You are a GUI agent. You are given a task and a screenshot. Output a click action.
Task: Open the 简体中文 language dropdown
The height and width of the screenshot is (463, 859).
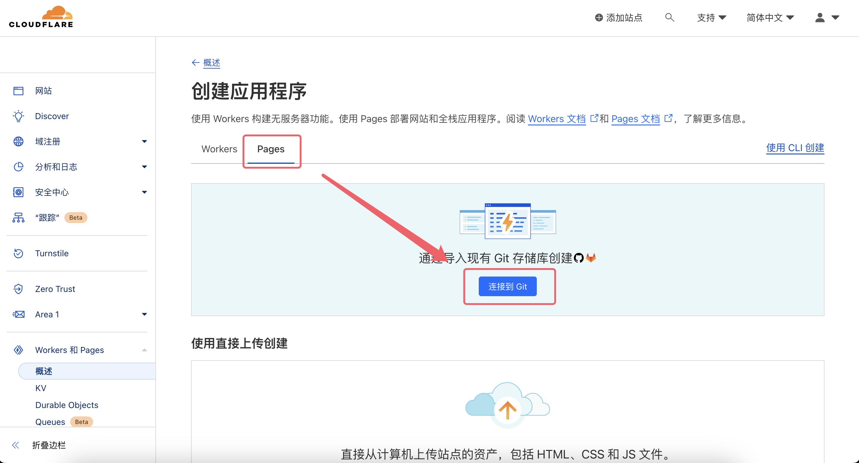pyautogui.click(x=770, y=18)
